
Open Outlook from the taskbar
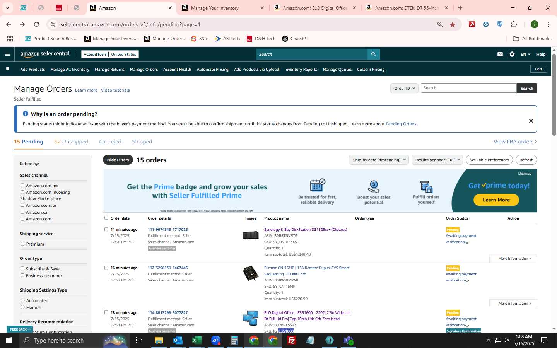[x=178, y=340]
